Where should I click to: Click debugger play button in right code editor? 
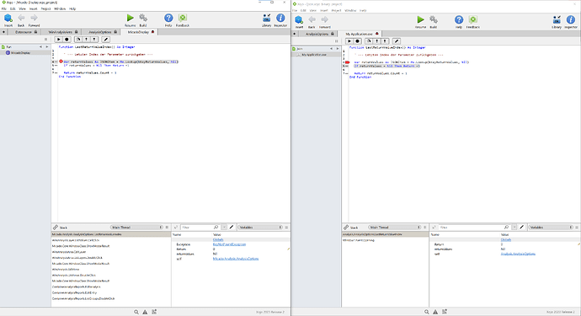point(349,41)
